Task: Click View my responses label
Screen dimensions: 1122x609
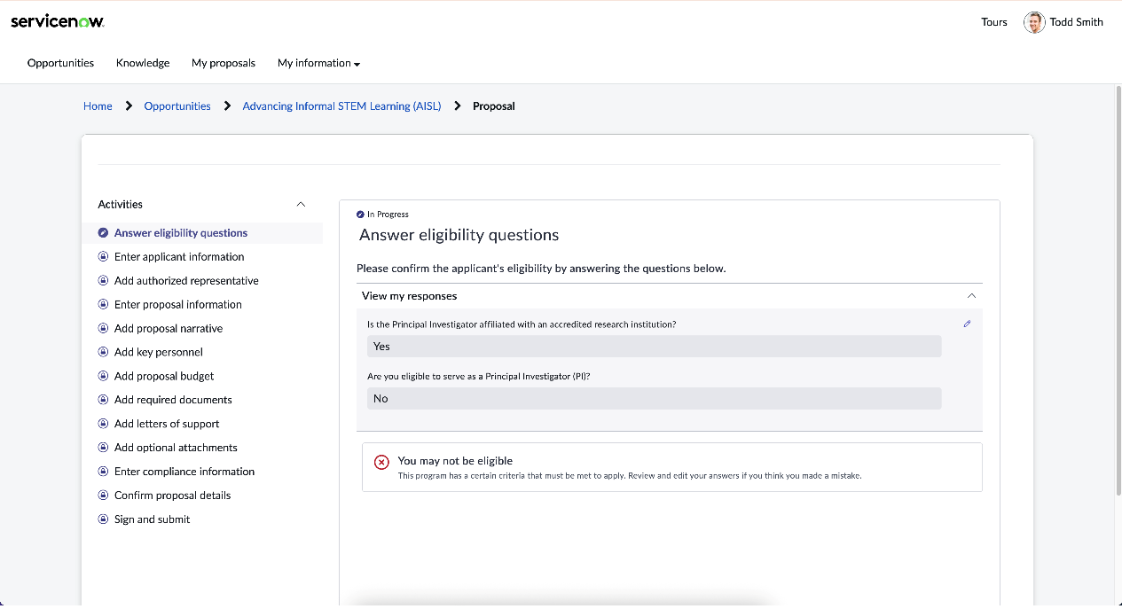Action: [409, 296]
